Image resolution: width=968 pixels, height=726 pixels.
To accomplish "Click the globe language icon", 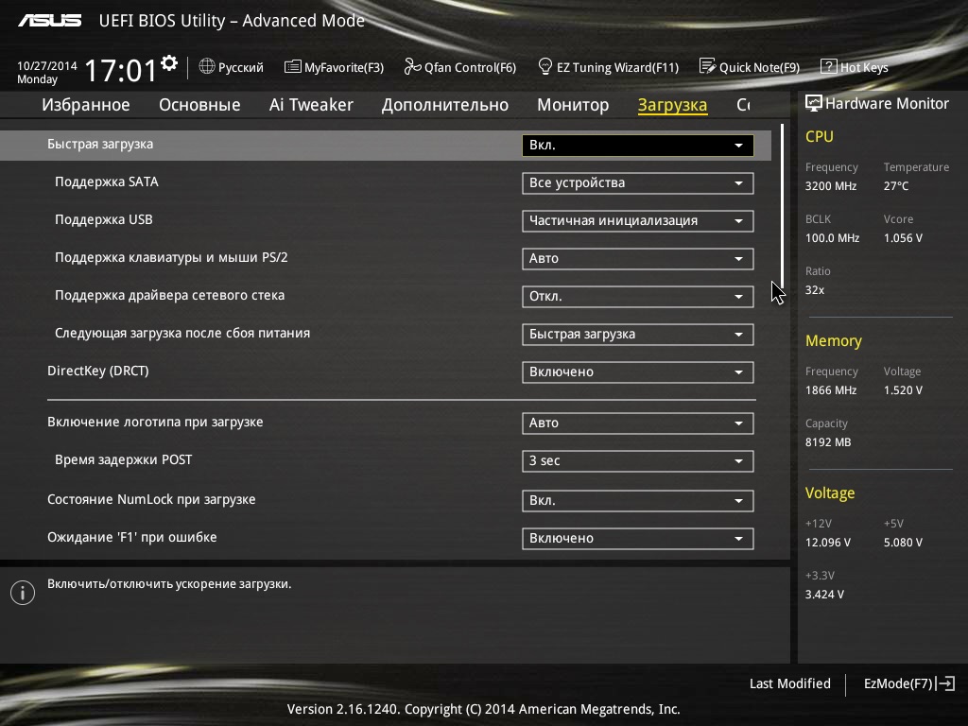I will [207, 66].
